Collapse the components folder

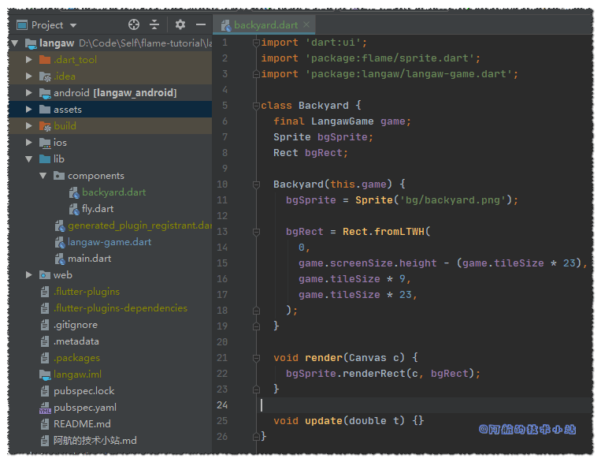tap(44, 176)
